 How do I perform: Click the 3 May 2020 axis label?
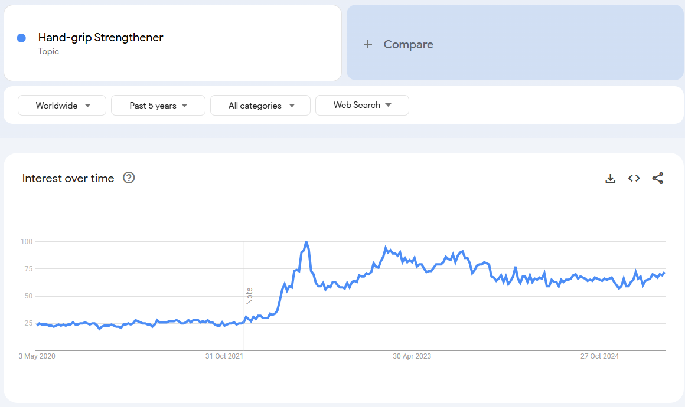(x=37, y=356)
